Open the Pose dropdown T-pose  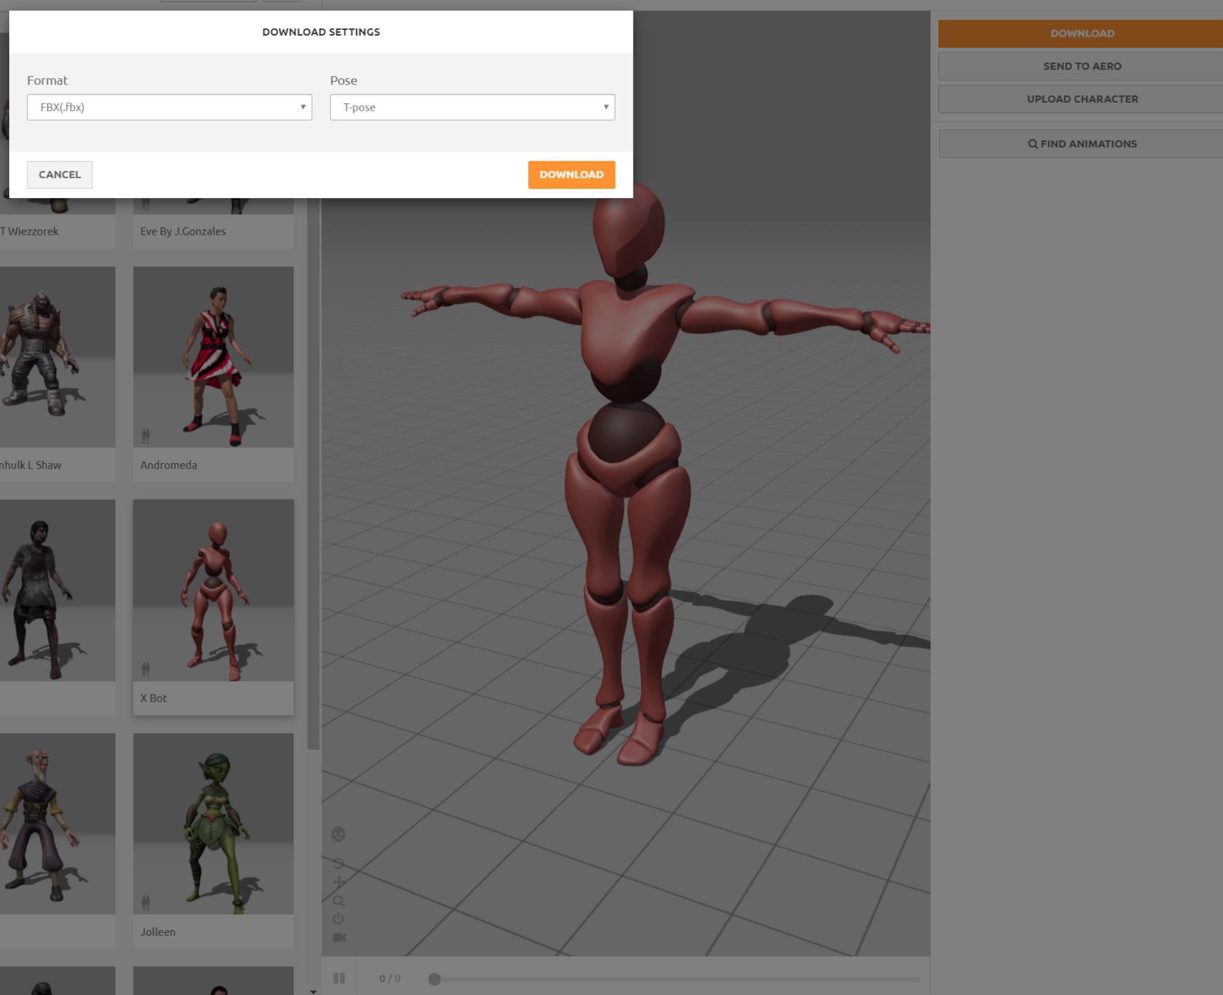click(473, 107)
